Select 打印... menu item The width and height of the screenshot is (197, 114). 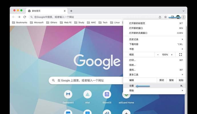[x=154, y=60]
